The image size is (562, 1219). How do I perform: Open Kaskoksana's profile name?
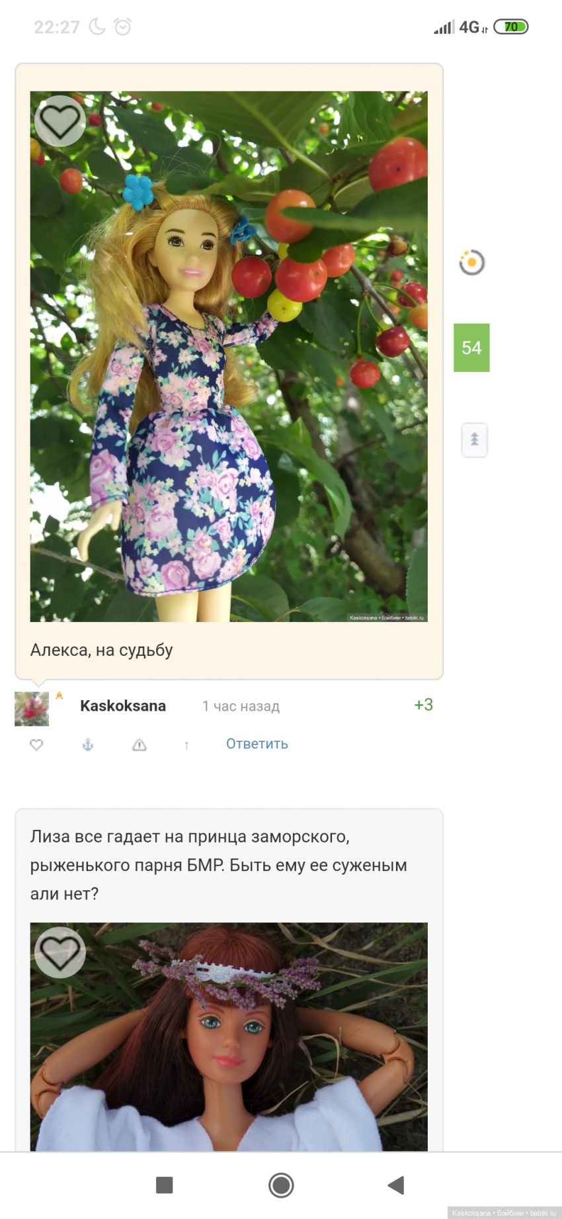(x=123, y=705)
